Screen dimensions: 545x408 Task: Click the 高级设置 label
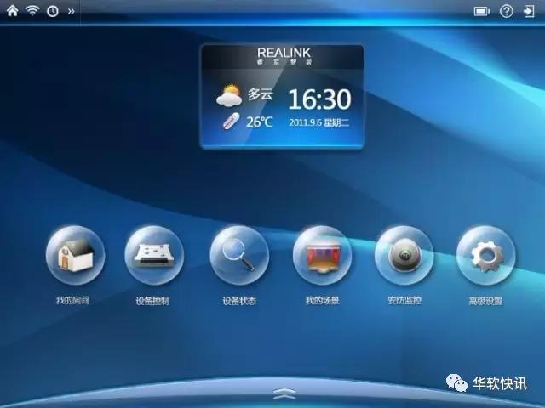pos(485,300)
